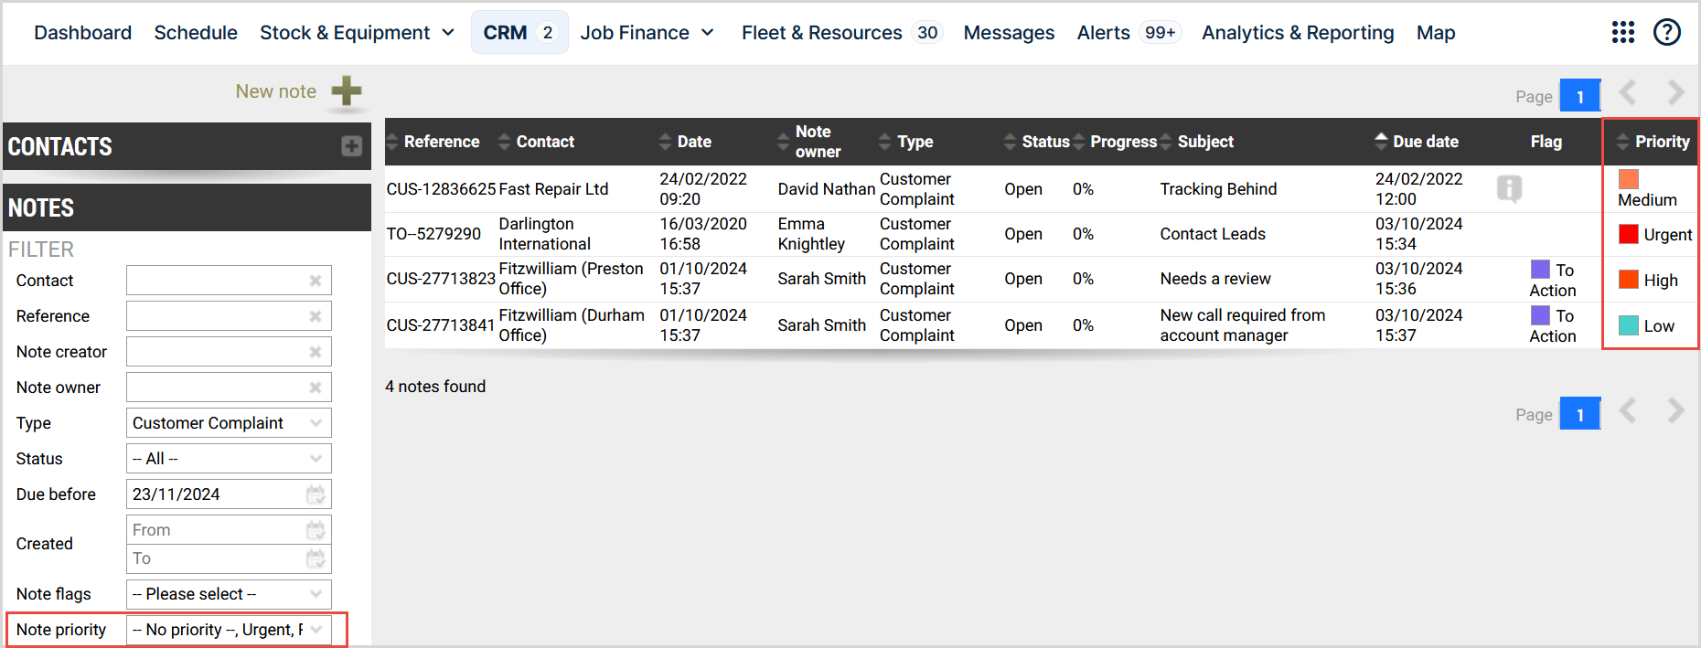Image resolution: width=1701 pixels, height=648 pixels.
Task: Click the info icon on Fast Repair Ltd row
Action: pos(1509,189)
